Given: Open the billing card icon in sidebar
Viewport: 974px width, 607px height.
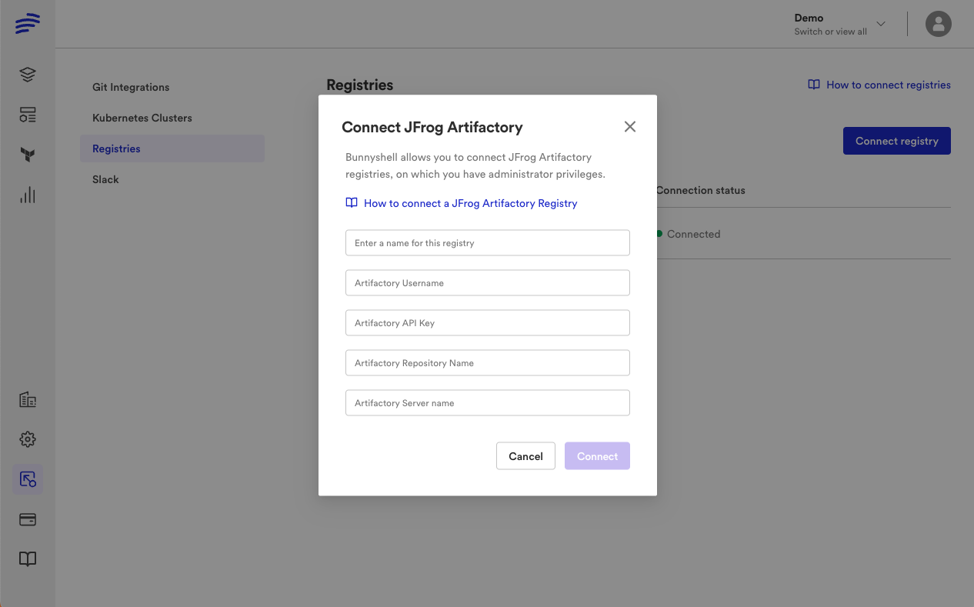Looking at the screenshot, I should click(28, 519).
